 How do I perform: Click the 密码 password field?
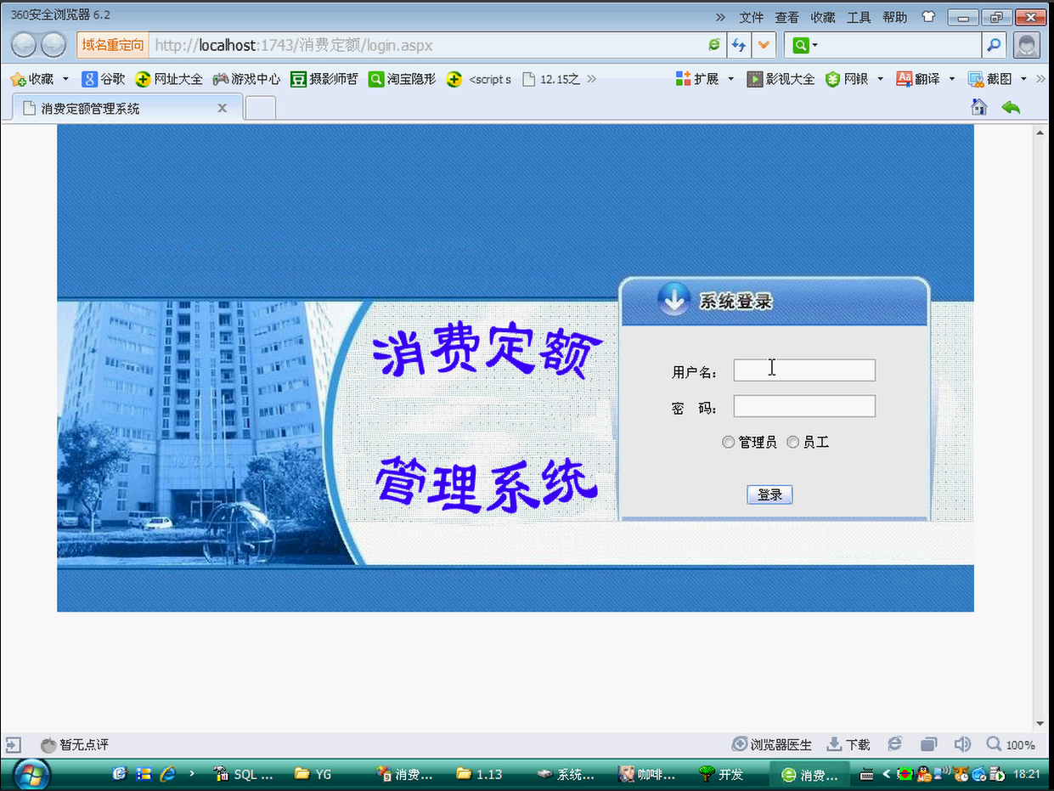804,406
